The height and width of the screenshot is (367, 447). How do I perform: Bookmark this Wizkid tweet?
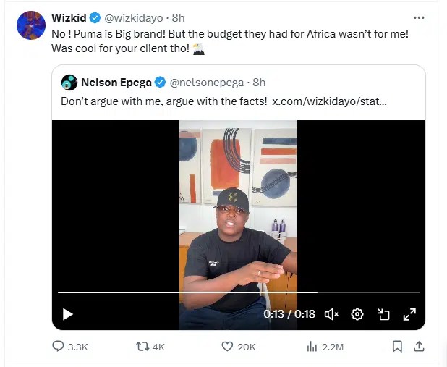coord(397,347)
